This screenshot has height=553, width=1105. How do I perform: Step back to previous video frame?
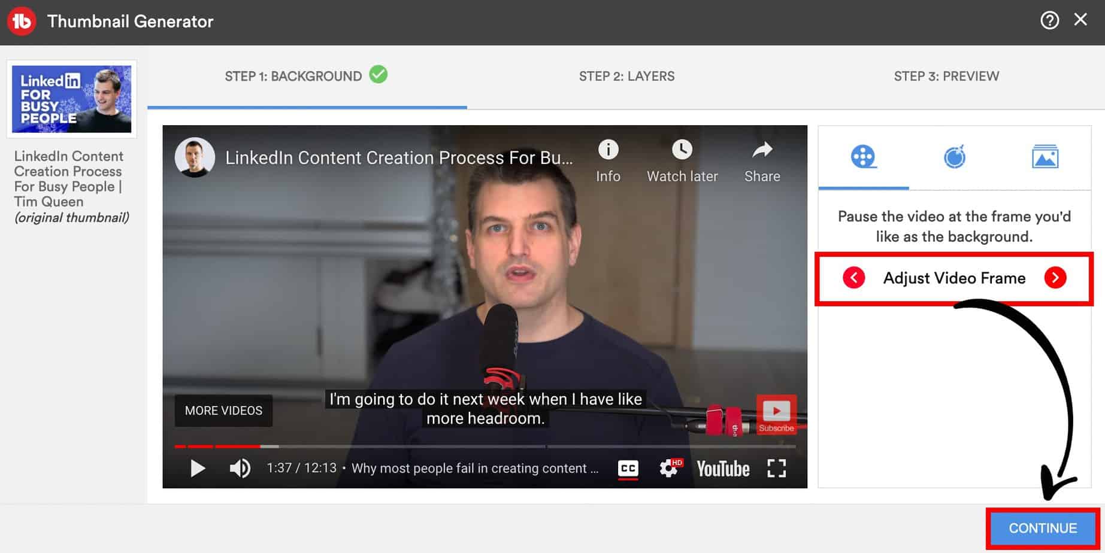point(853,278)
